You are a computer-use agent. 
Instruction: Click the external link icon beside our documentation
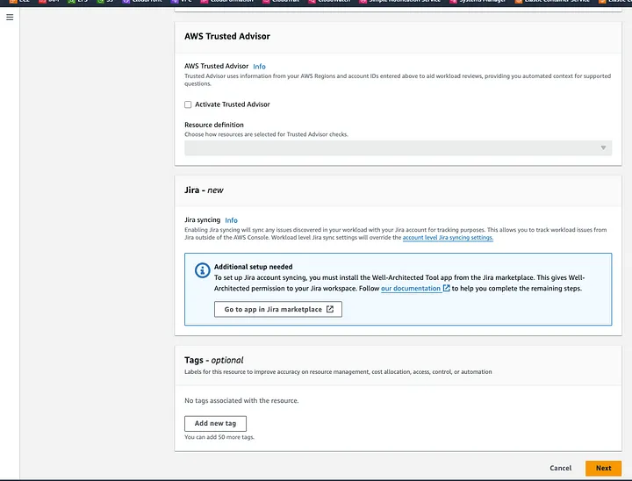(447, 288)
